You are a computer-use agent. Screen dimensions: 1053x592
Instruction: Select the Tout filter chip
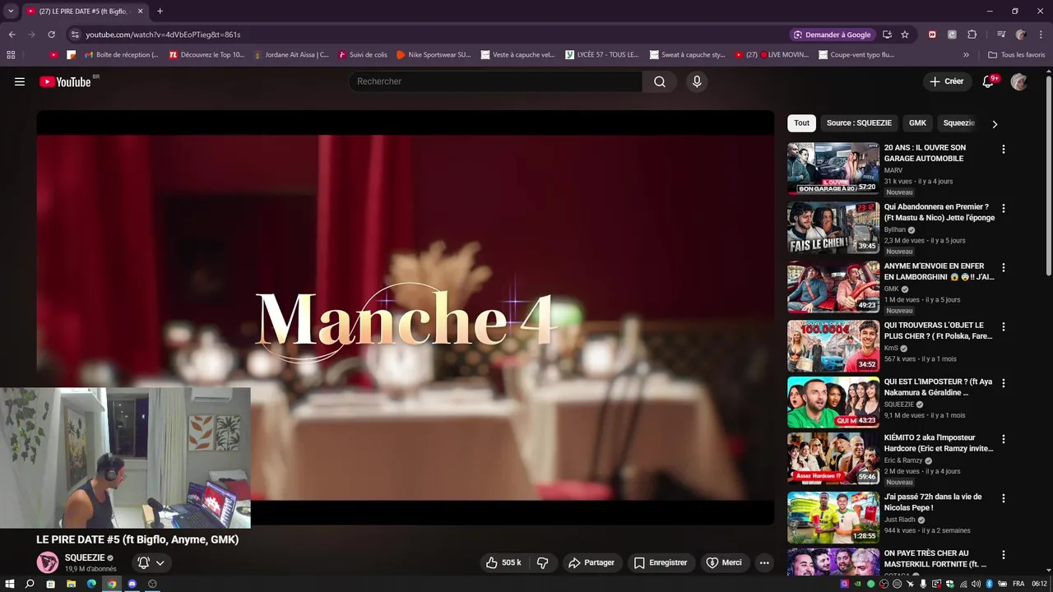pyautogui.click(x=801, y=123)
